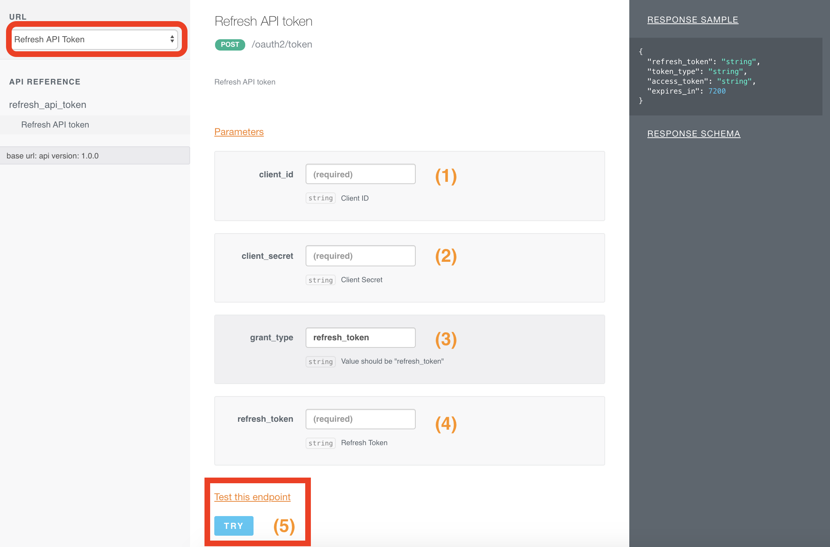
Task: Open Refresh API token sidebar item
Action: 55,125
